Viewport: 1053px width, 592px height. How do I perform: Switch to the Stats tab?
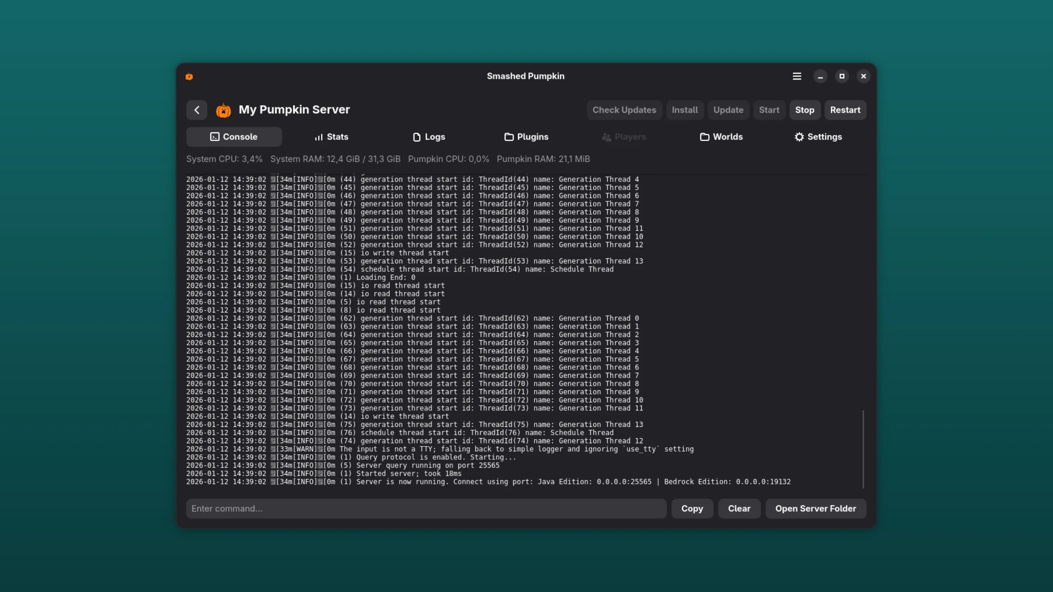coord(331,137)
